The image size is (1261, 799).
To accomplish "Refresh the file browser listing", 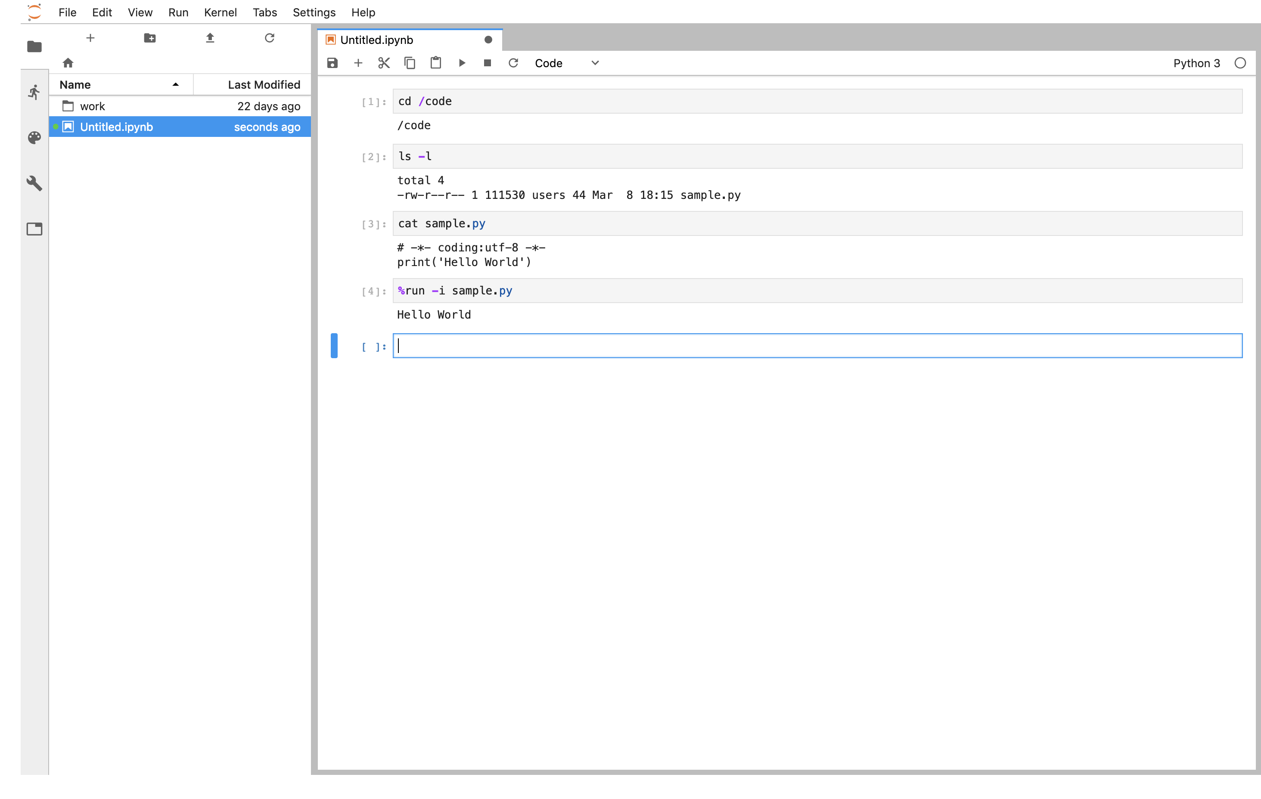I will [x=270, y=38].
